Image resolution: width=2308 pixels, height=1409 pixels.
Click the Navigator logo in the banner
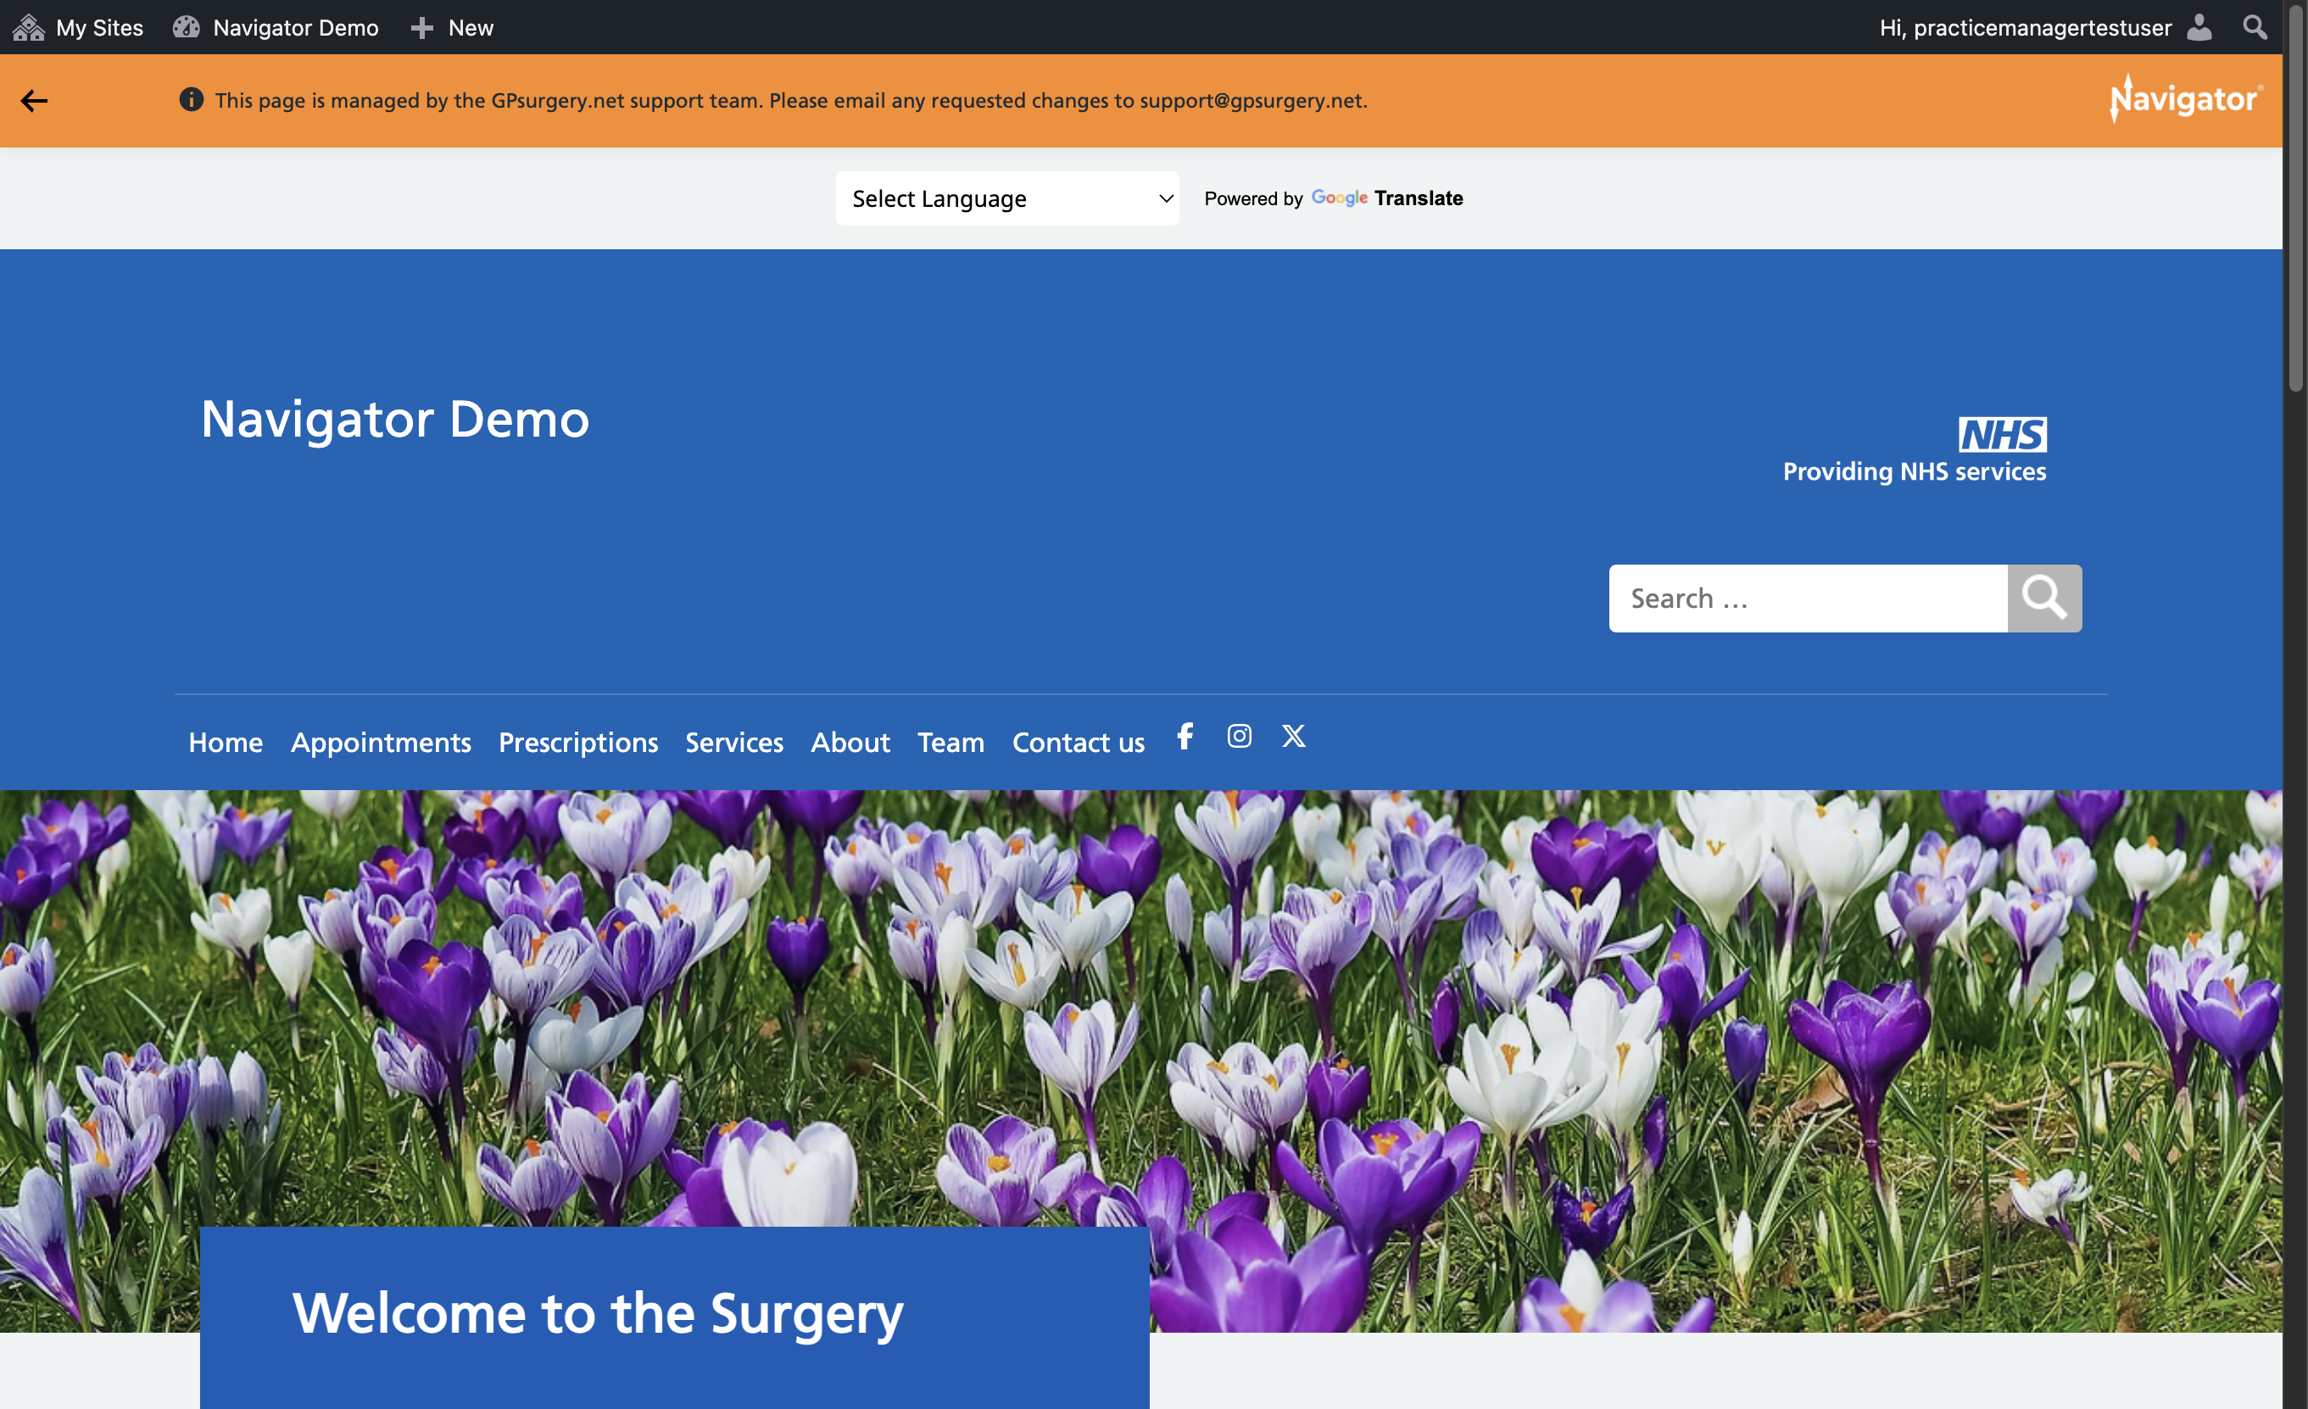click(x=2185, y=98)
